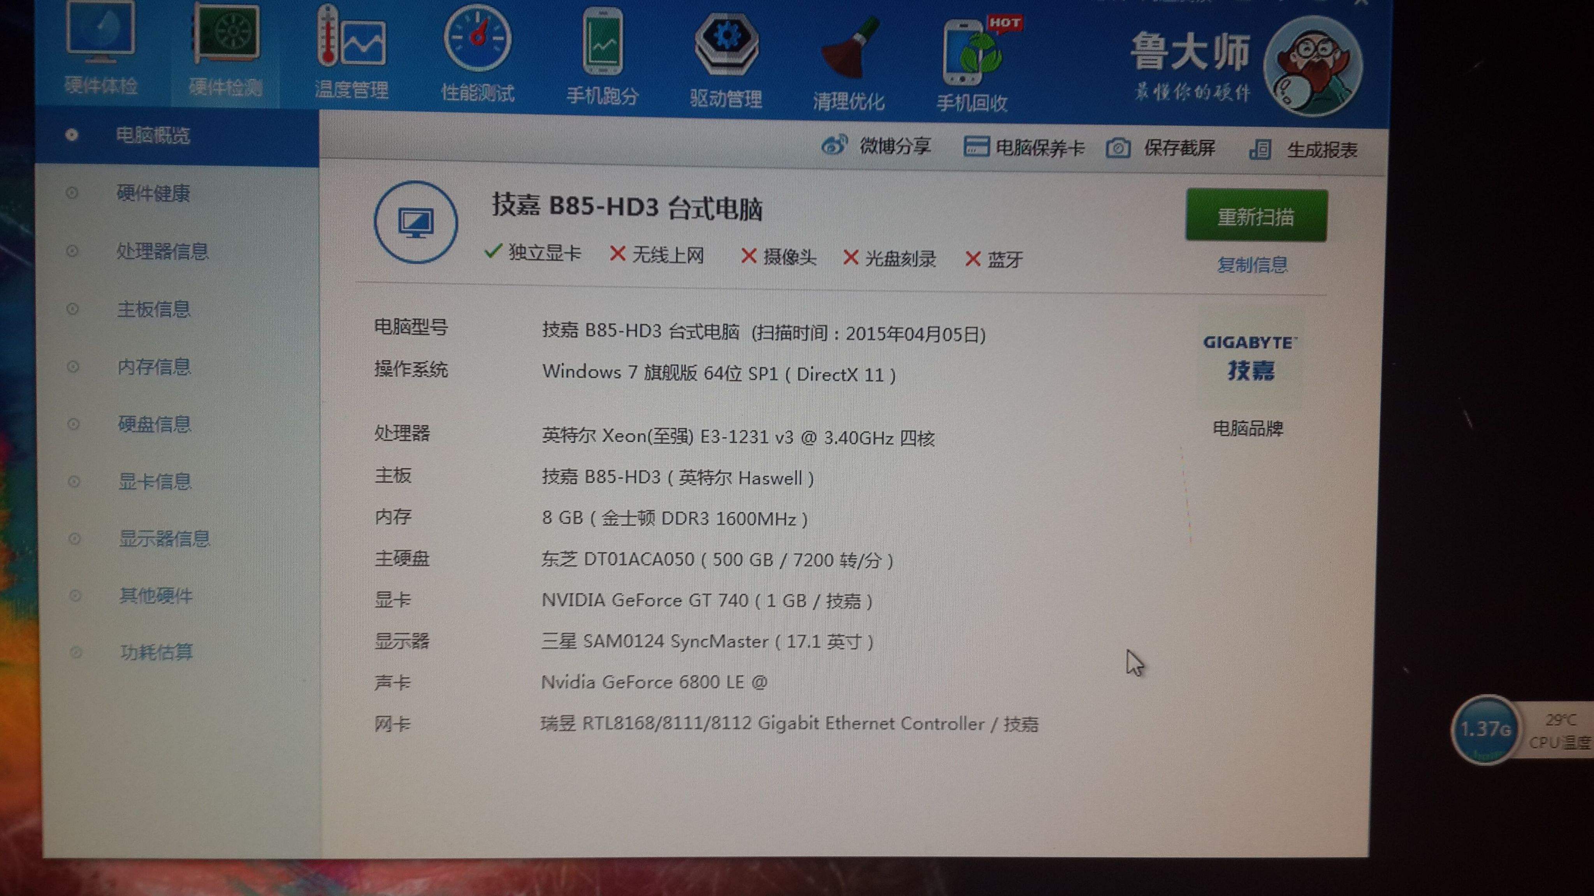This screenshot has width=1594, height=896.
Task: Click the round desktop computer icon
Action: (x=416, y=222)
